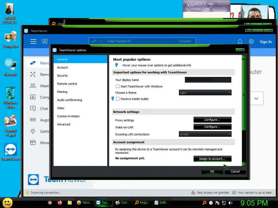278x208 pixels.
Task: Open the Meeting options category
Action: tap(80, 92)
